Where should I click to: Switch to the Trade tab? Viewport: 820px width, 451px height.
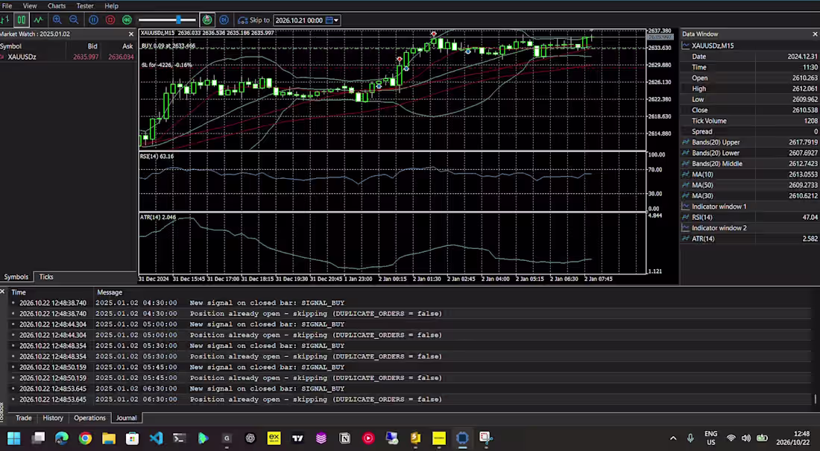pyautogui.click(x=24, y=417)
